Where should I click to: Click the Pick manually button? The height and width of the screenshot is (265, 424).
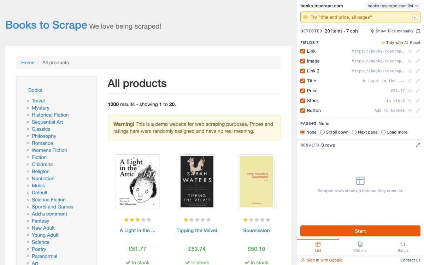(401, 31)
